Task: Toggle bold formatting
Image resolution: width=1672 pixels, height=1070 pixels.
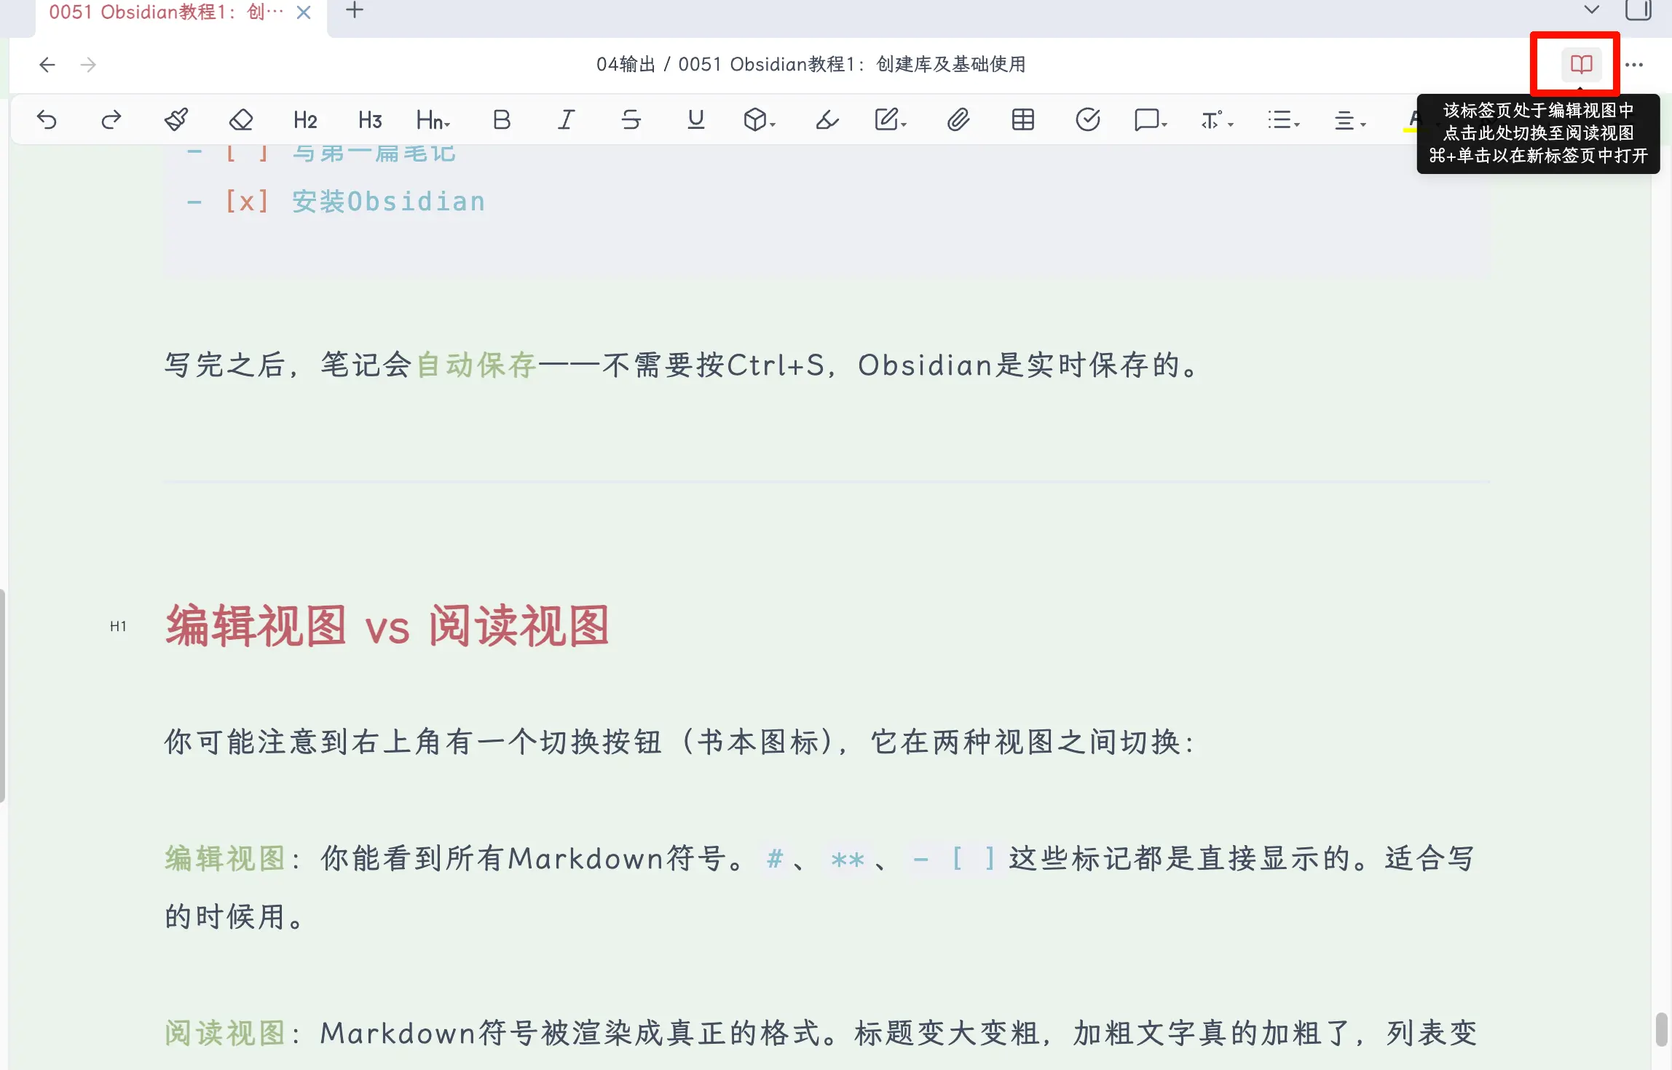Action: pyautogui.click(x=501, y=119)
